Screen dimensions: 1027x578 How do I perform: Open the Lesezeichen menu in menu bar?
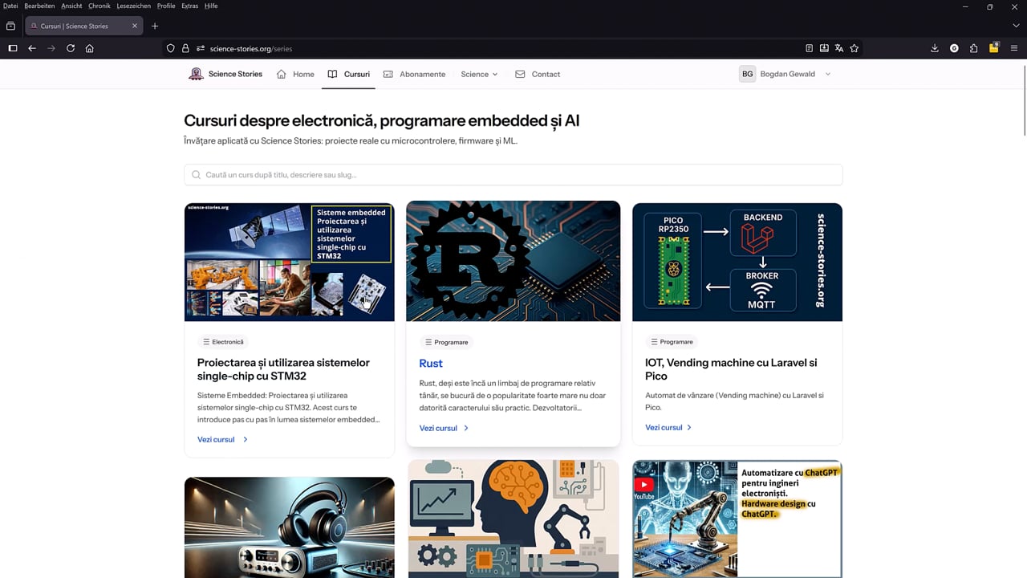[x=133, y=6]
